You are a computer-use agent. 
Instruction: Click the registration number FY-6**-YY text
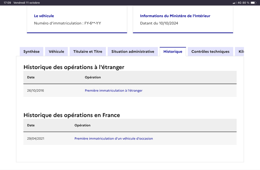(93, 23)
